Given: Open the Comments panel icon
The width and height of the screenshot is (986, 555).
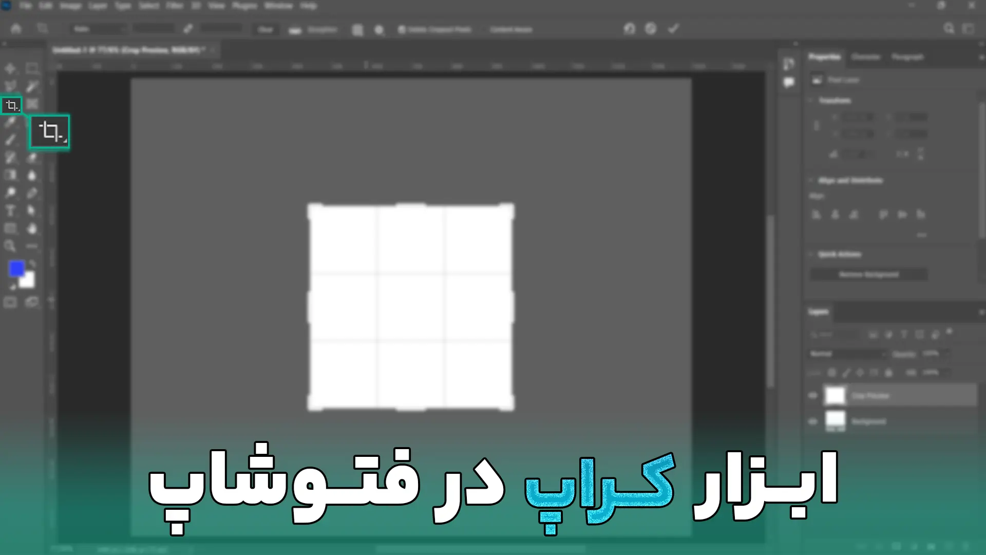Looking at the screenshot, I should (789, 82).
